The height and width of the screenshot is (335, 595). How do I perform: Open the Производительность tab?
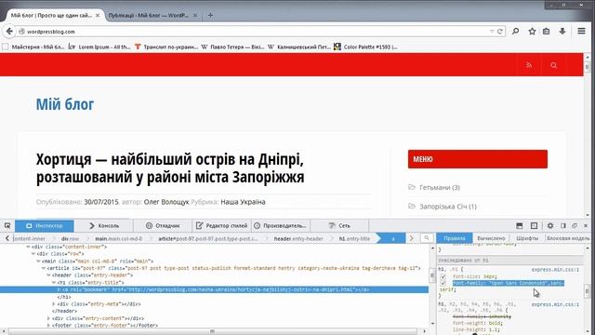(x=281, y=225)
